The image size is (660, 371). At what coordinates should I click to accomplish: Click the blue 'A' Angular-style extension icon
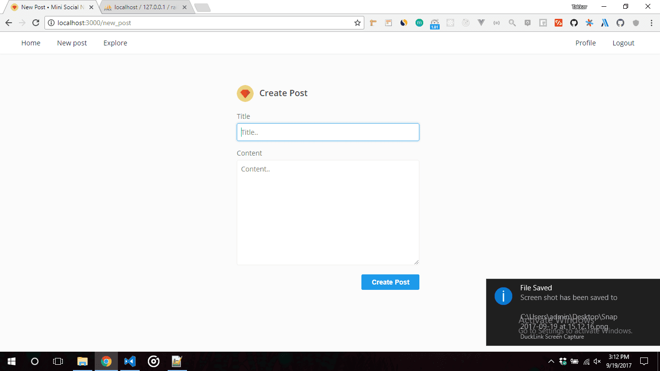(605, 23)
